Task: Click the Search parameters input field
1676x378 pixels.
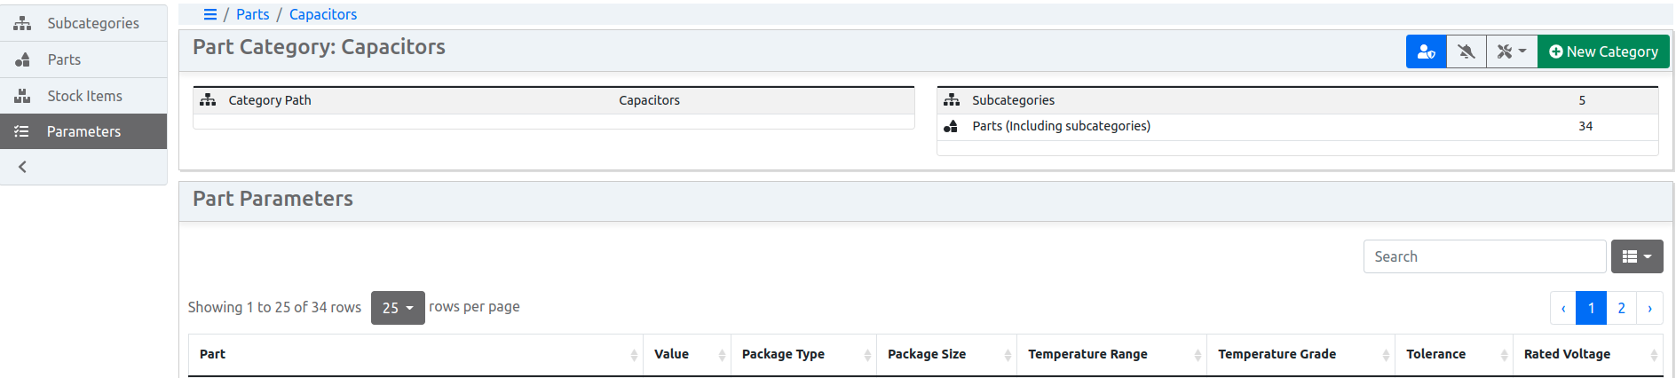Action: [1484, 256]
